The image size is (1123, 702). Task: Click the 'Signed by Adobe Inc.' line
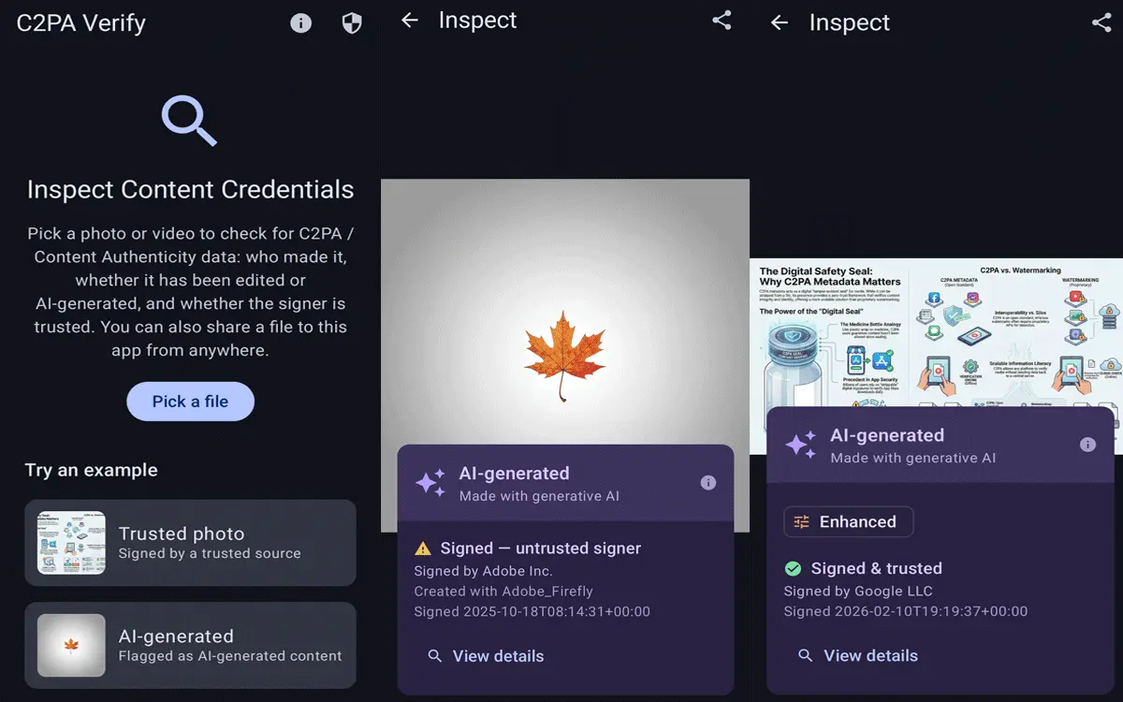[484, 571]
